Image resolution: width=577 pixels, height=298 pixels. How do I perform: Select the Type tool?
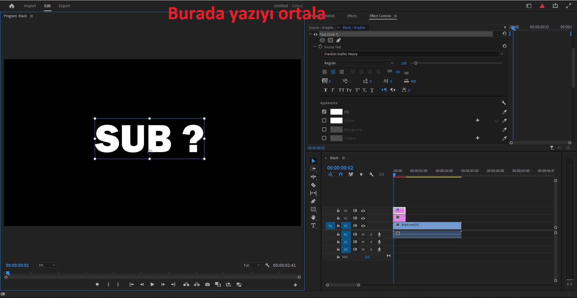pos(314,226)
